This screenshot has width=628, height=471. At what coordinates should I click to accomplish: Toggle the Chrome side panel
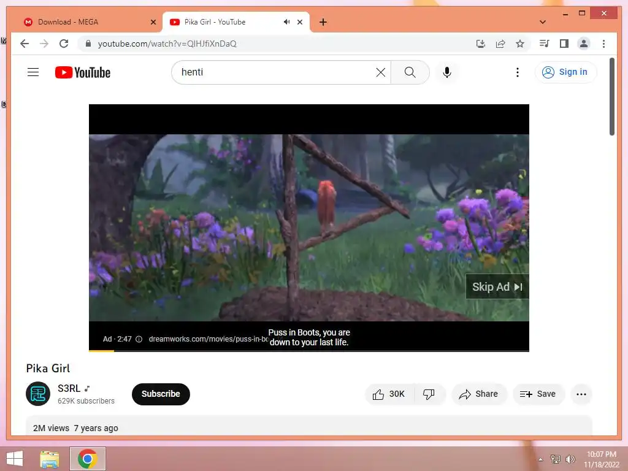[564, 44]
